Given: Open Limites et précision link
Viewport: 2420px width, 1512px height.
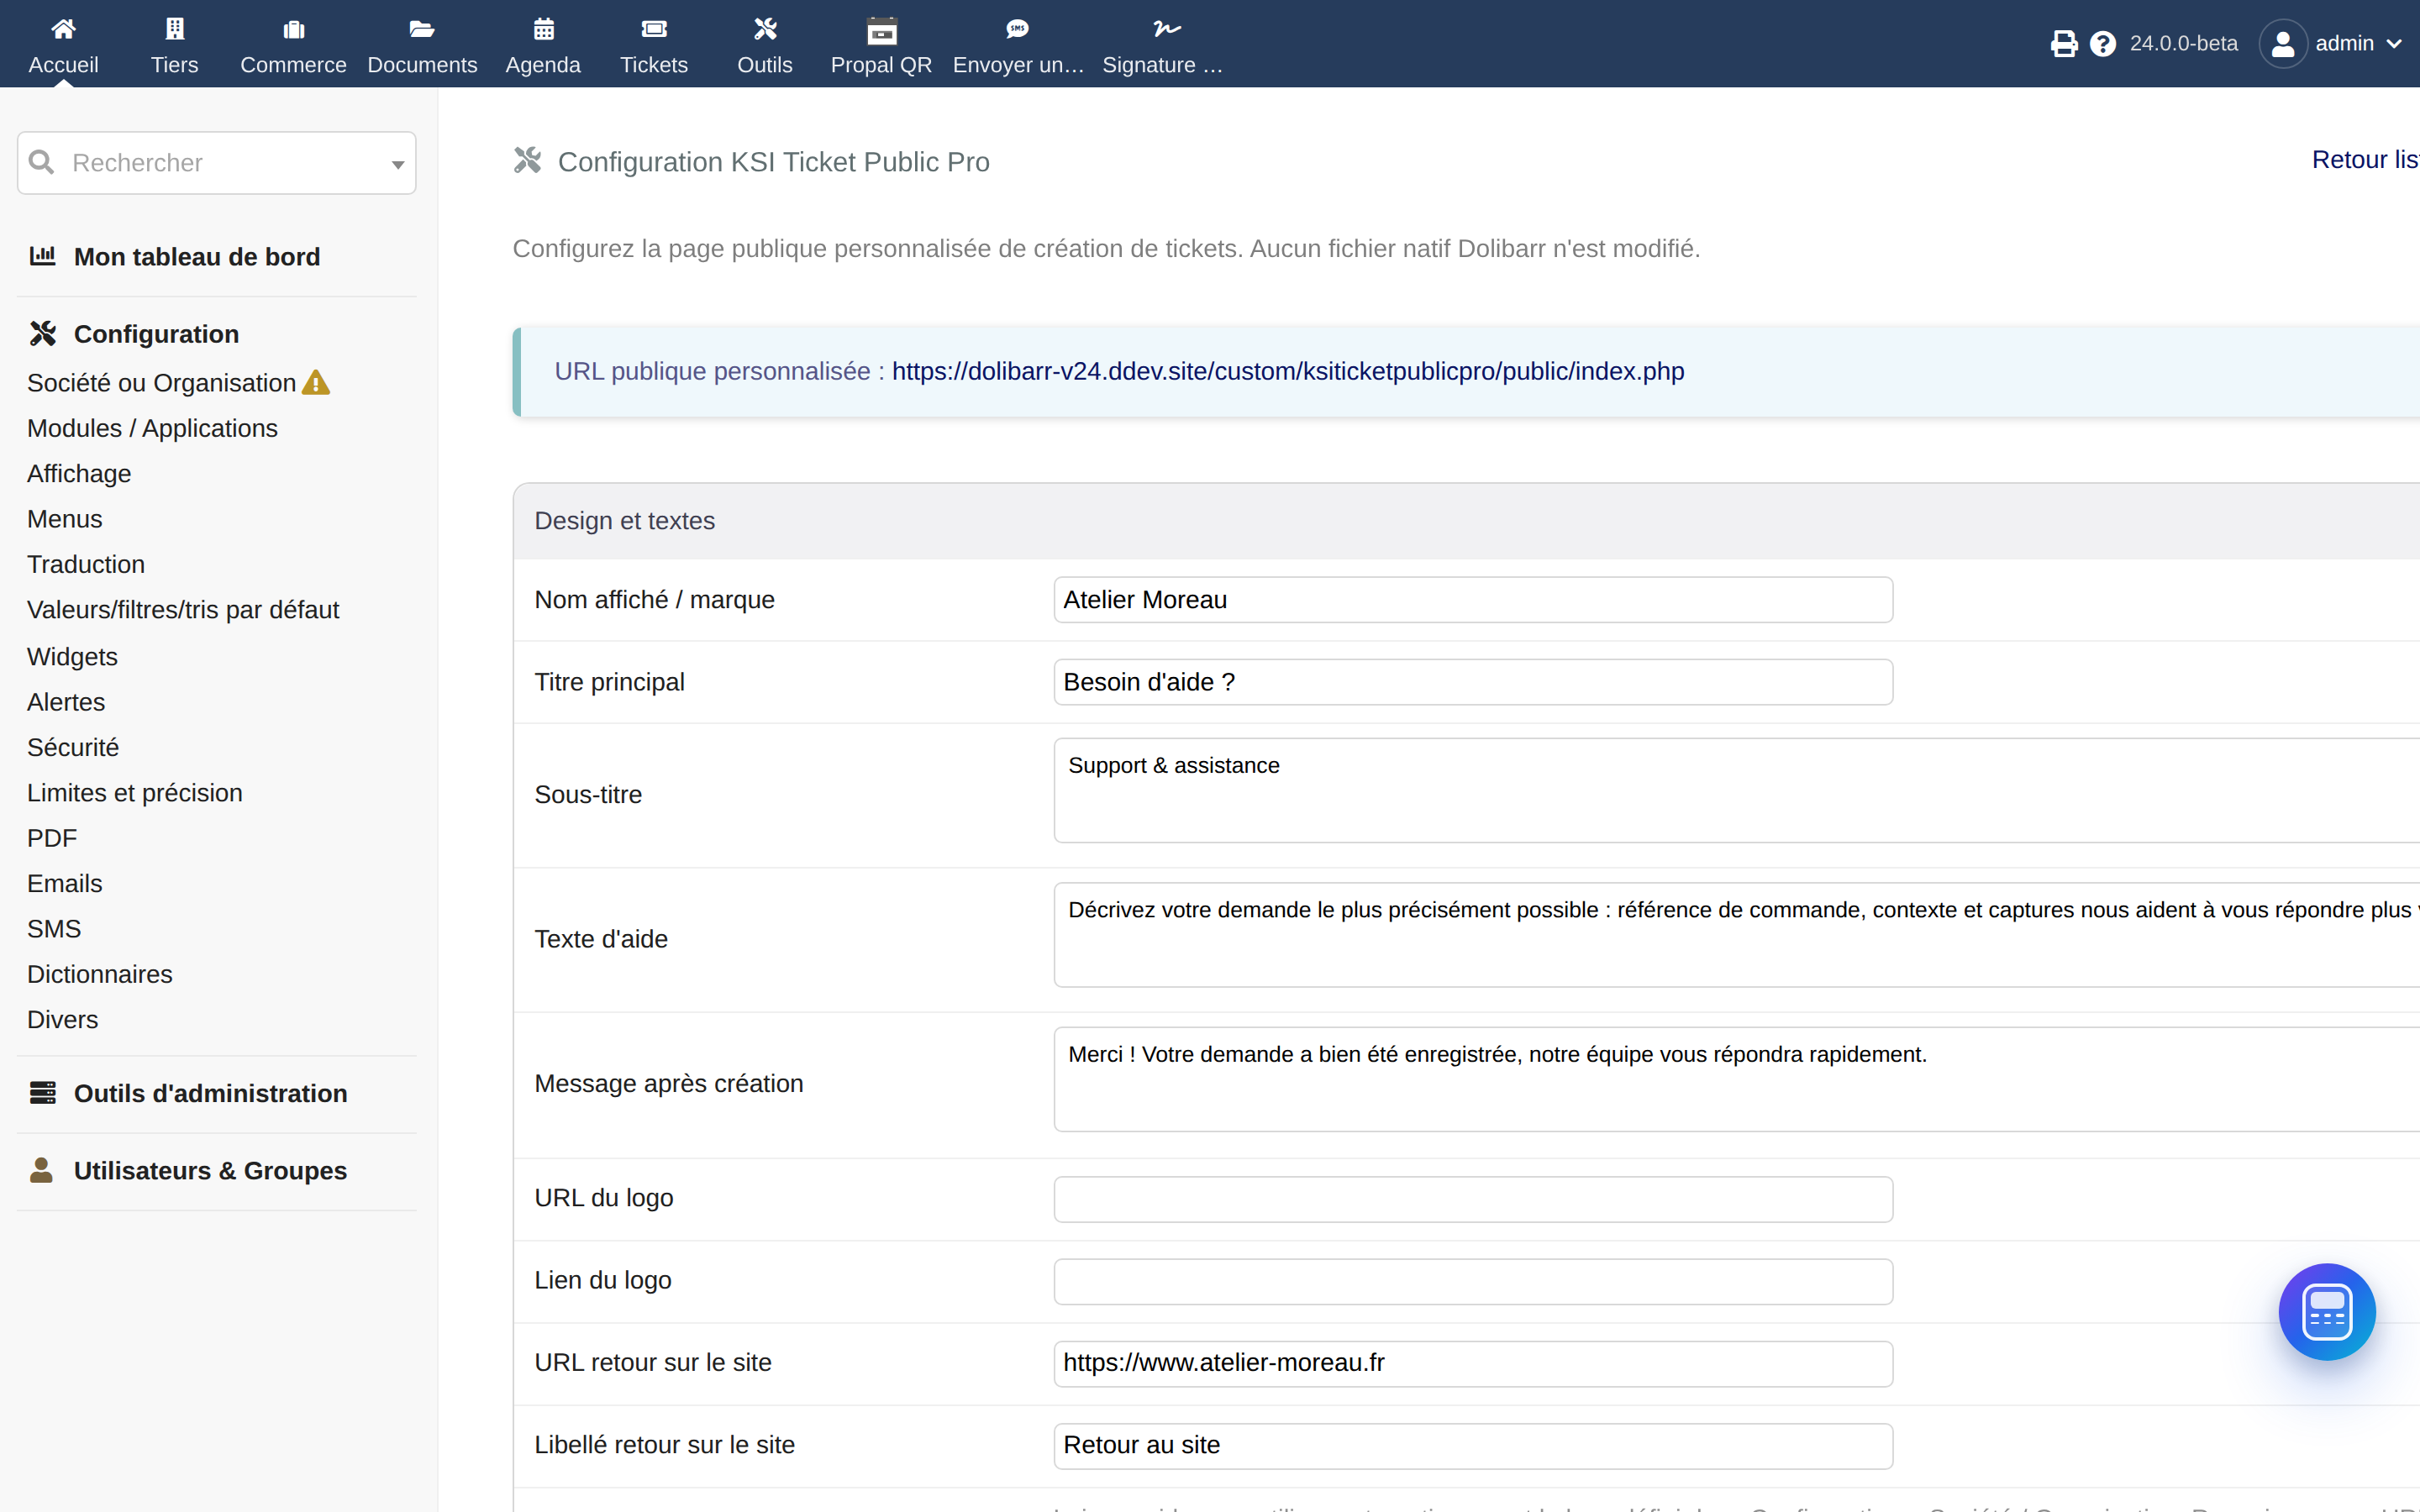Looking at the screenshot, I should tap(135, 793).
